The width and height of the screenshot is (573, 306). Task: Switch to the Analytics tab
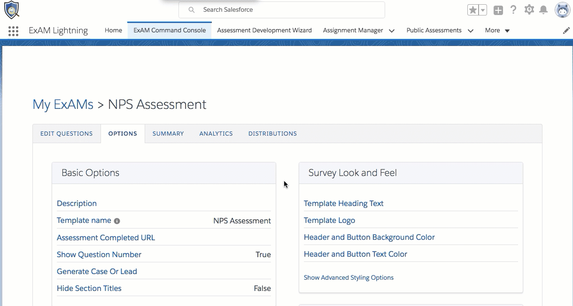pyautogui.click(x=216, y=134)
